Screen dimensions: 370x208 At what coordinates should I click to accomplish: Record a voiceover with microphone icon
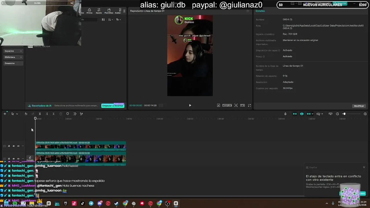pos(285,114)
